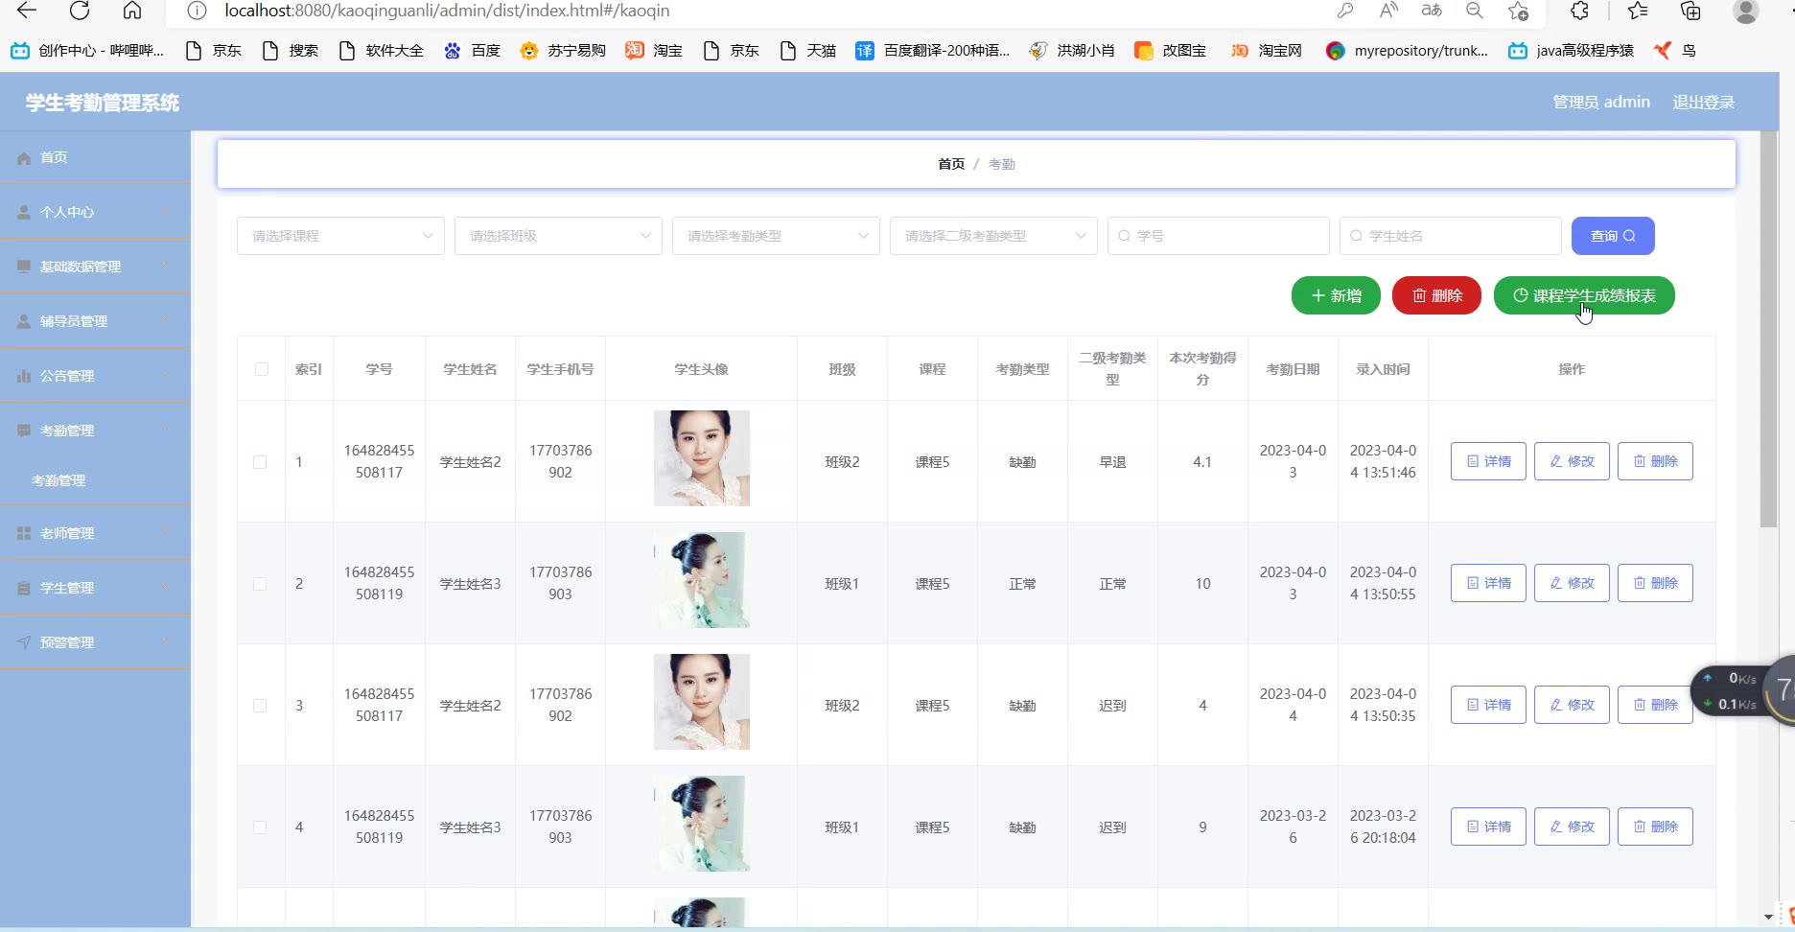Open 请选择二级考勤类型 dropdown
The width and height of the screenshot is (1795, 932).
coord(993,236)
